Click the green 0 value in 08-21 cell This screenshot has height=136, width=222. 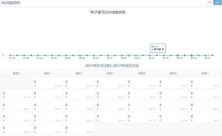click(35, 128)
